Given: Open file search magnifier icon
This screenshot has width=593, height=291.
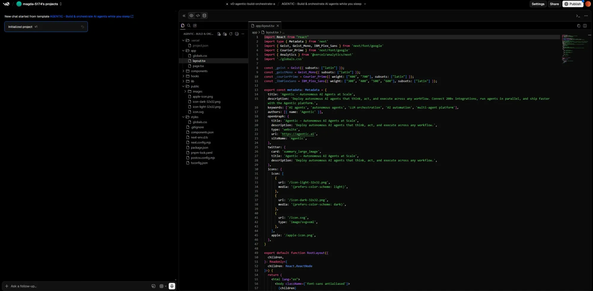Looking at the screenshot, I should coord(189,26).
